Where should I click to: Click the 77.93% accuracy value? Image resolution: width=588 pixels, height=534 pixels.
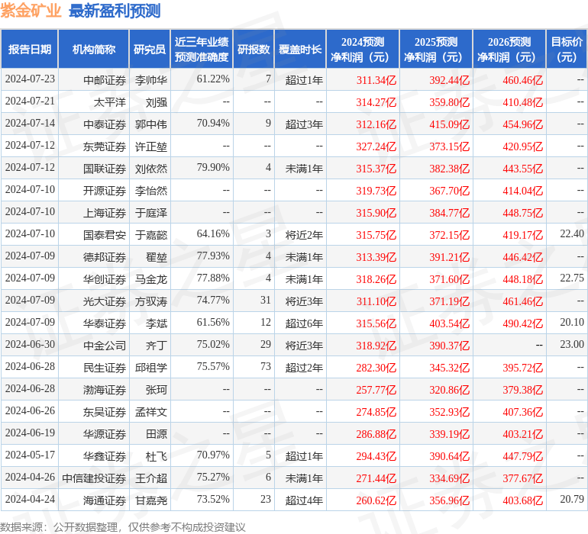pos(213,256)
